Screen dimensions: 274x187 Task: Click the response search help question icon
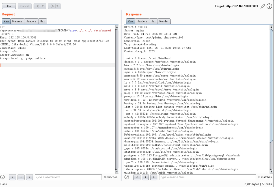(x=127, y=177)
